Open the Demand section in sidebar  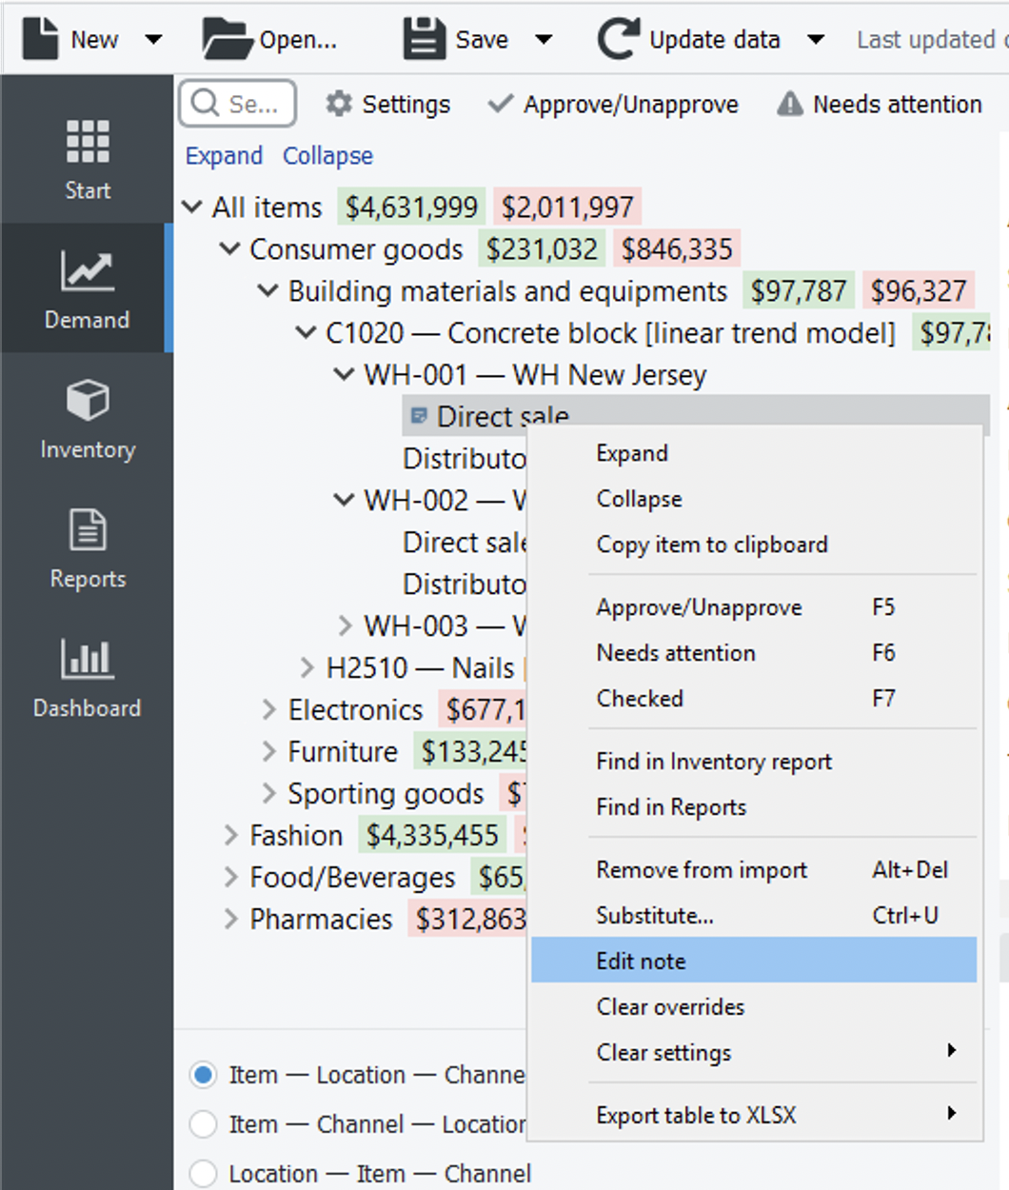[87, 288]
